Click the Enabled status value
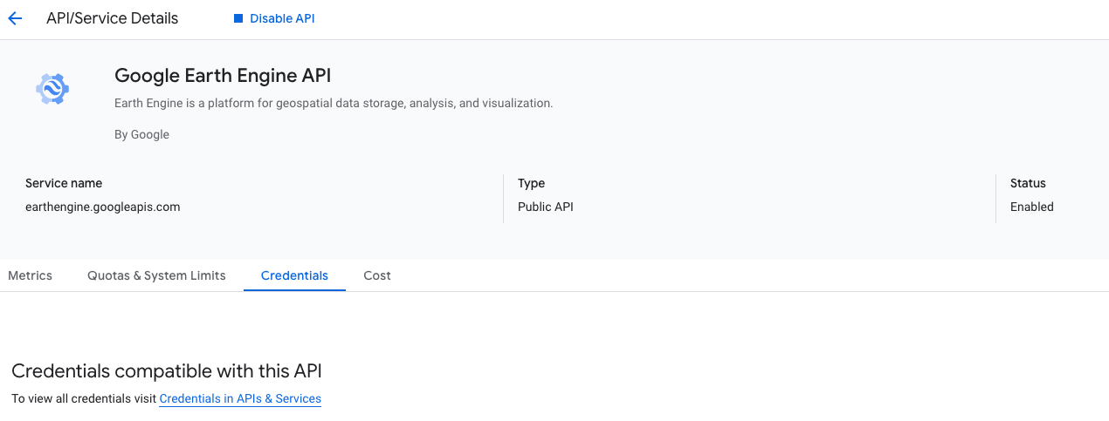Screen dimensions: 1109x421 coord(1032,207)
